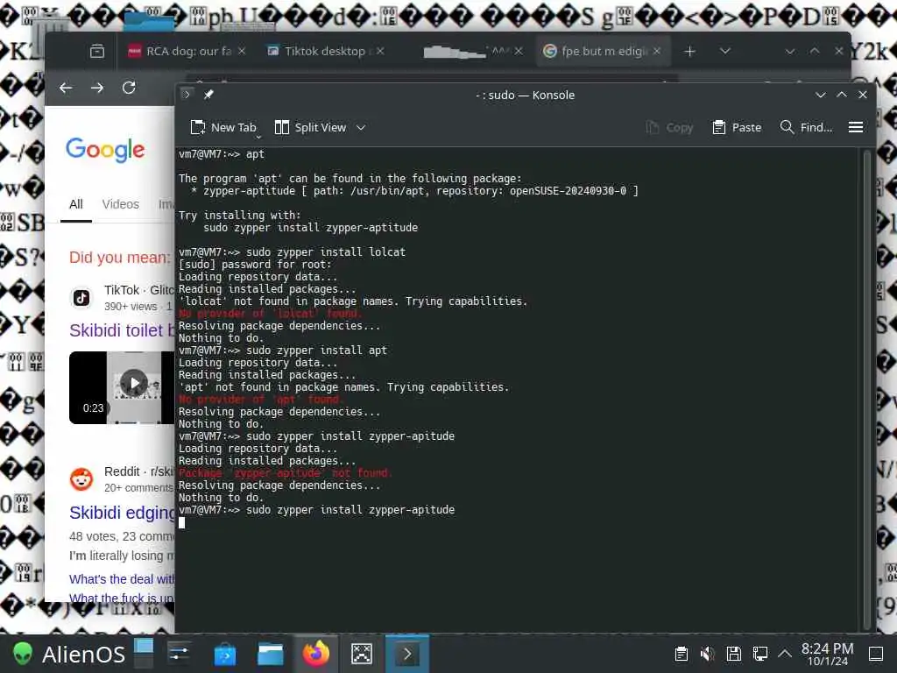Click the virtual desktop pager in taskbar
This screenshot has height=673, width=897.
[144, 654]
